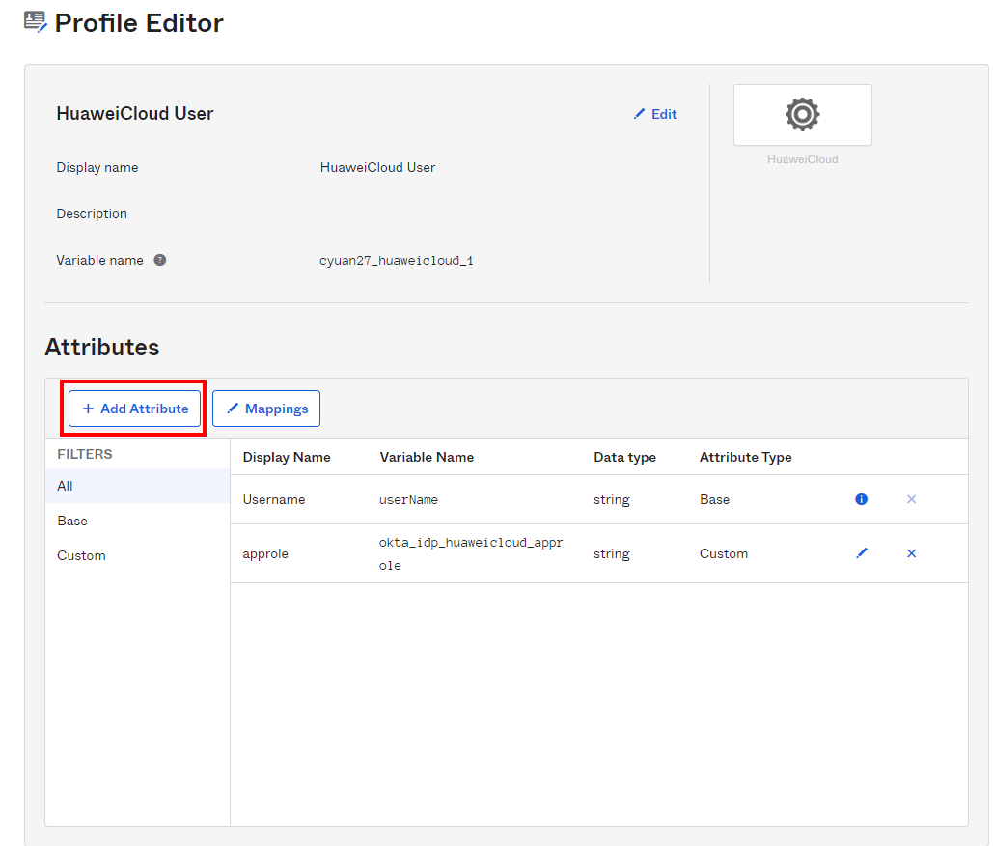The image size is (994, 846).
Task: Open the Mappings editor
Action: pos(266,409)
